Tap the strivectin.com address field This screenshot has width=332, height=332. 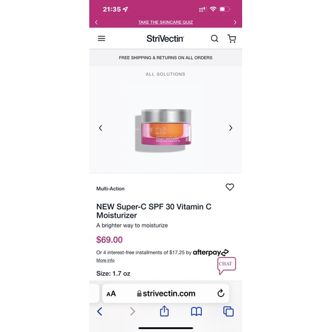point(166,293)
